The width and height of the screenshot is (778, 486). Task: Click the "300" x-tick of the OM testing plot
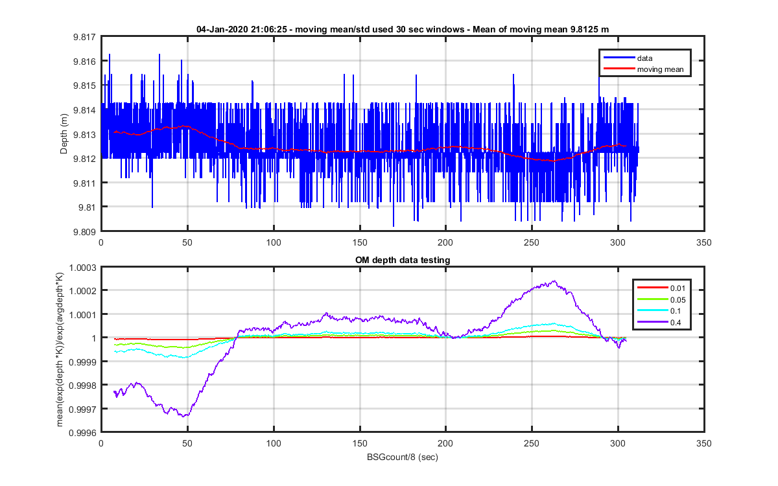pyautogui.click(x=618, y=444)
